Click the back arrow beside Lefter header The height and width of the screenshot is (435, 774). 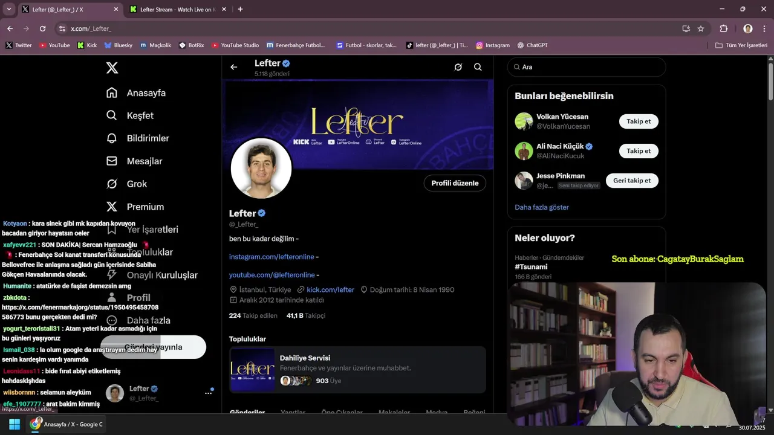pos(234,67)
